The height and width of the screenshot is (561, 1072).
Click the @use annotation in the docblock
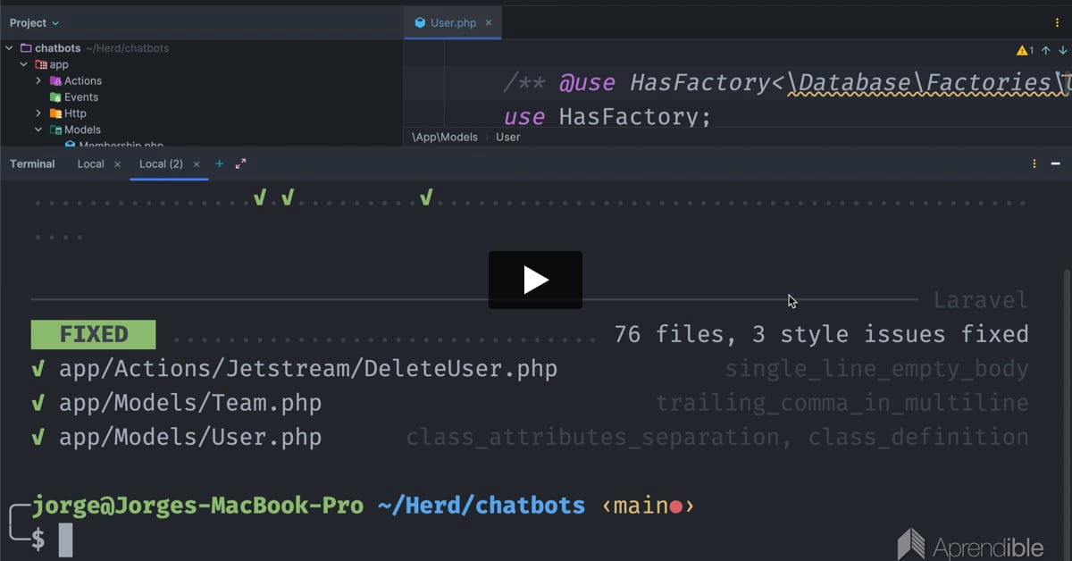tap(587, 83)
